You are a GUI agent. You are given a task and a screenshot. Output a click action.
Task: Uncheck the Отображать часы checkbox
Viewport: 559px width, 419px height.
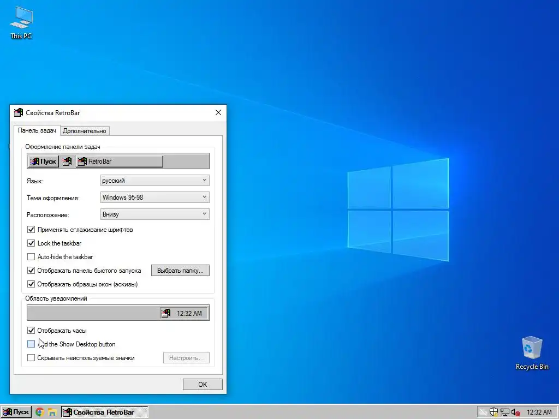point(31,331)
